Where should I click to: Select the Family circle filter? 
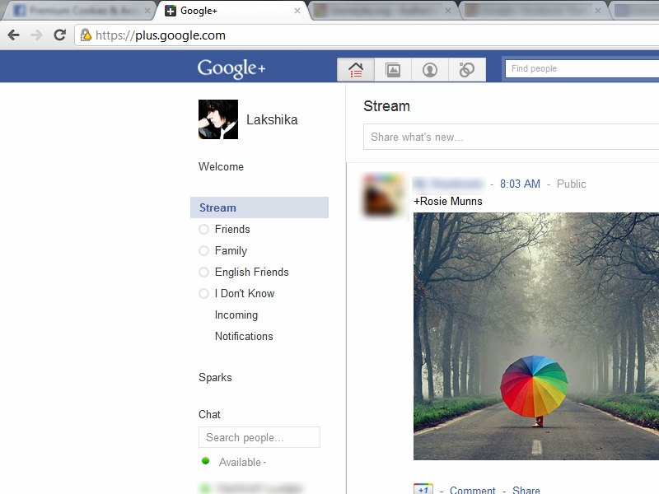tap(222, 251)
